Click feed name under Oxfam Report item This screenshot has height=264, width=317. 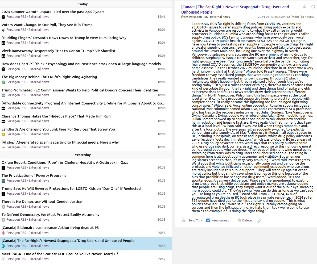[x=28, y=167]
